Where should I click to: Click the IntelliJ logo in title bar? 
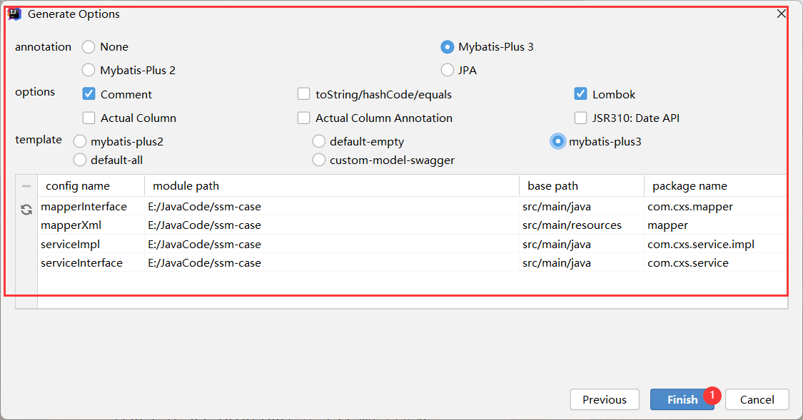coord(15,14)
